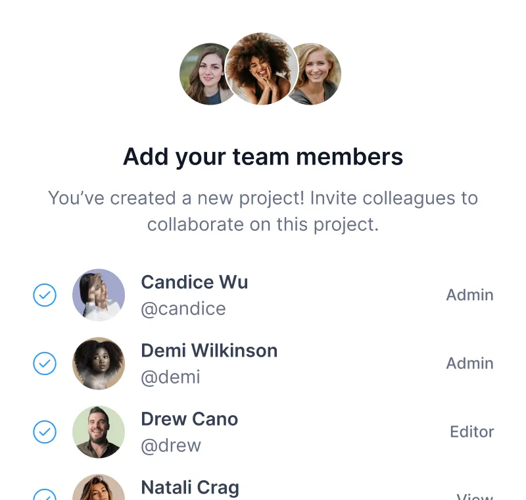
Task: Click the large center header avatar
Action: coord(262,68)
